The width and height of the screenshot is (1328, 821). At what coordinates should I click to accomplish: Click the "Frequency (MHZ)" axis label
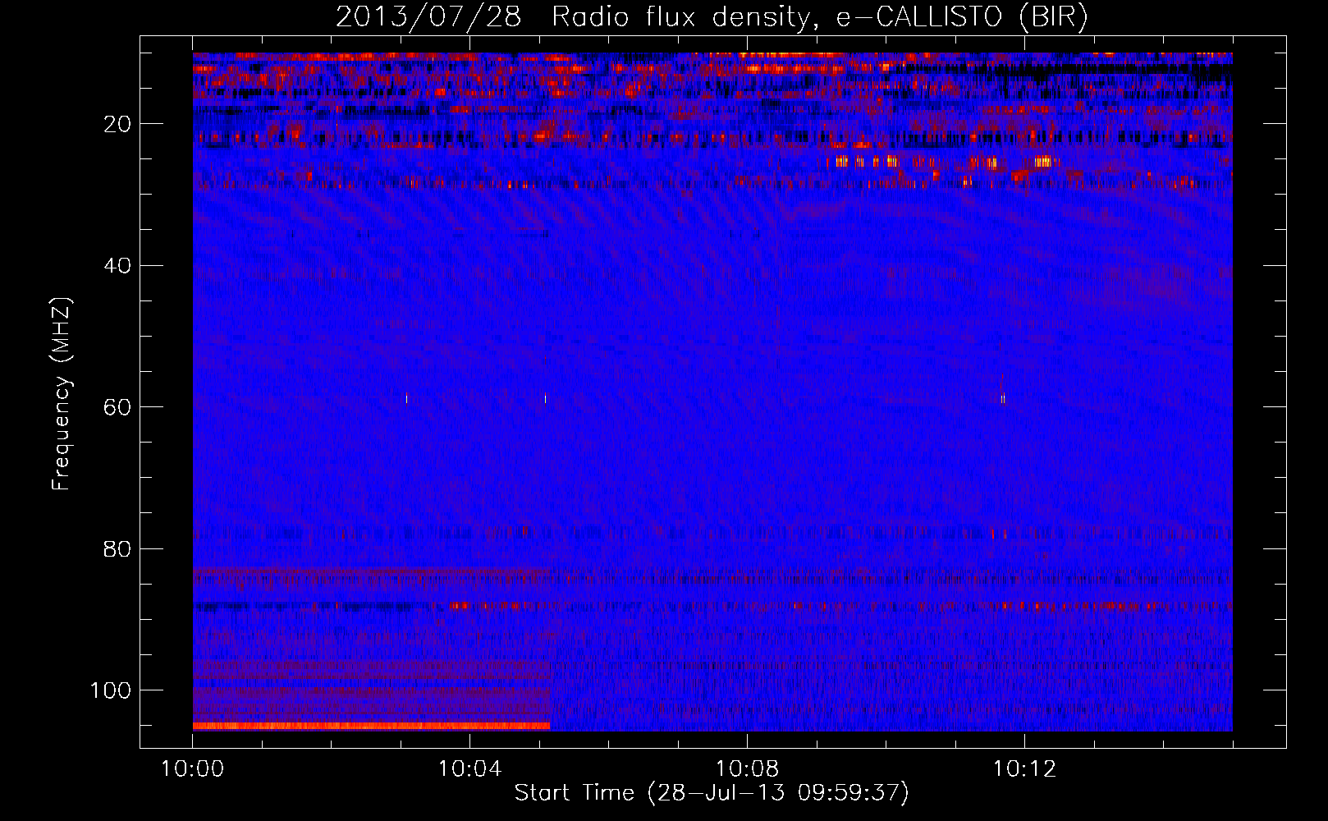pyautogui.click(x=62, y=393)
